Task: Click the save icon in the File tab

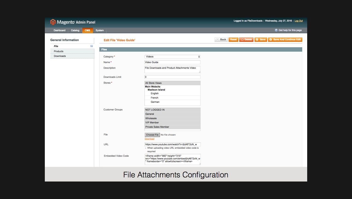Action: (x=92, y=46)
